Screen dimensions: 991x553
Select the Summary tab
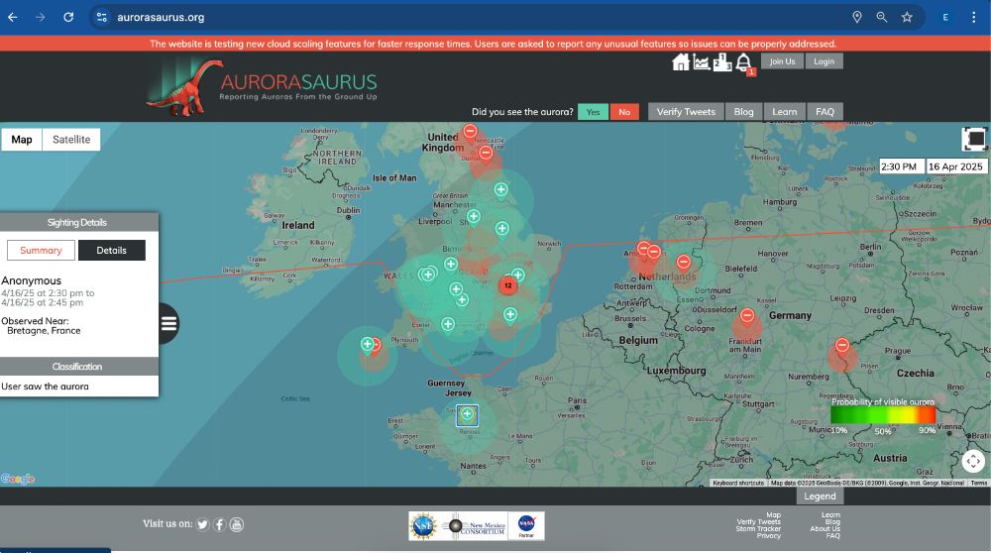click(42, 250)
